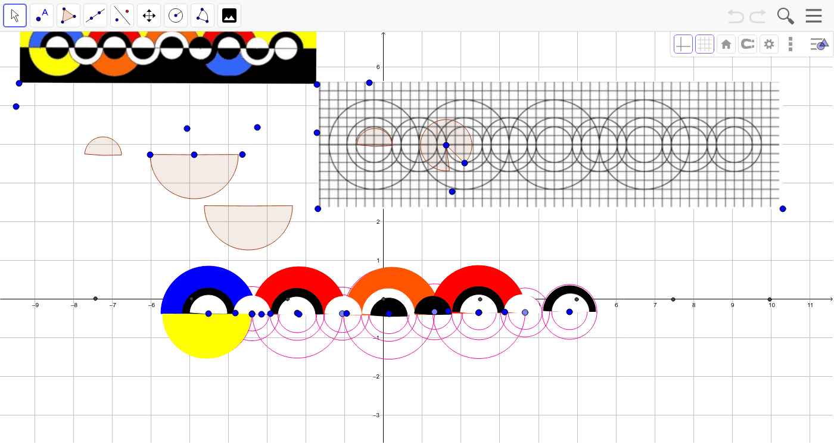Screen dimensions: 834x444
Task: Click the grid-and-circles sketch image
Action: (549, 145)
